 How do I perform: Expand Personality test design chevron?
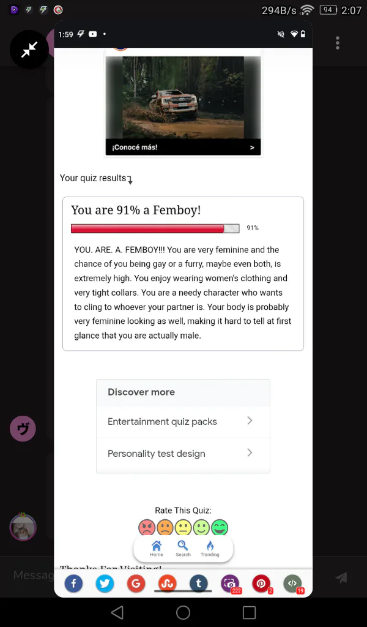click(250, 453)
